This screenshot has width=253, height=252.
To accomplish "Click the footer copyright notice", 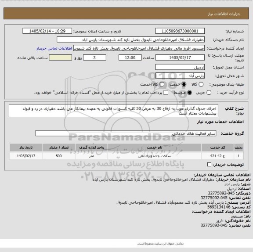I will [160, 244].
